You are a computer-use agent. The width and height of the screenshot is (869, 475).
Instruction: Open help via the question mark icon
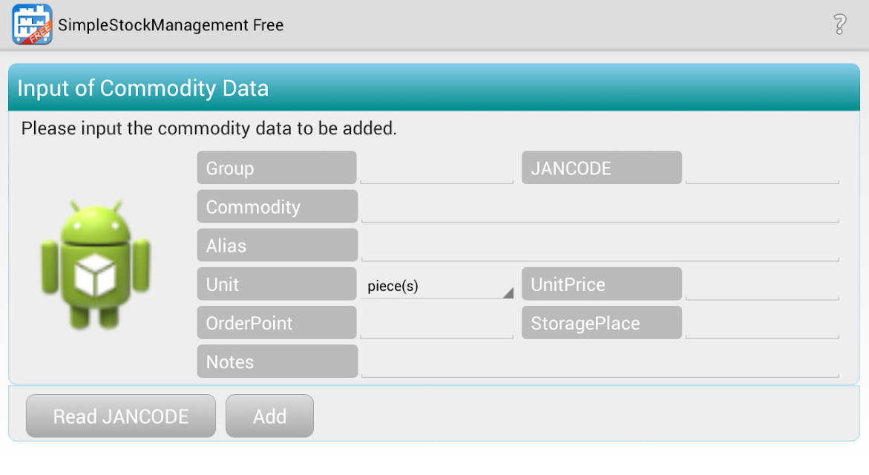coord(839,24)
